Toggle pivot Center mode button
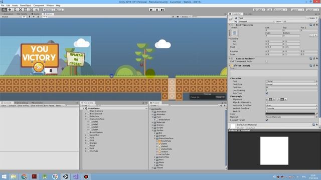Image resolution: width=321 pixels, height=180 pixels. click(x=48, y=10)
